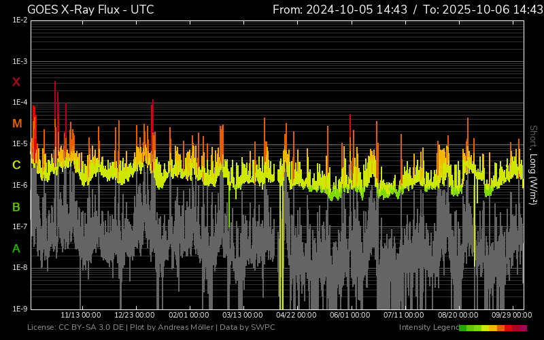Click the magenta swatch at legend's right end
The image size is (544, 340).
[x=523, y=328]
